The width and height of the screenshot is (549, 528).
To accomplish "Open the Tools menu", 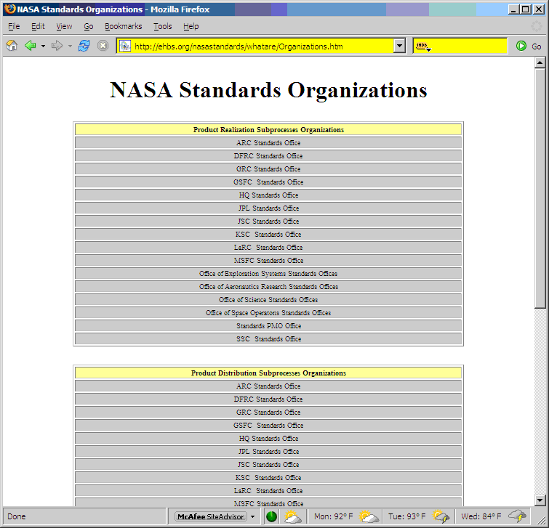I will click(162, 27).
